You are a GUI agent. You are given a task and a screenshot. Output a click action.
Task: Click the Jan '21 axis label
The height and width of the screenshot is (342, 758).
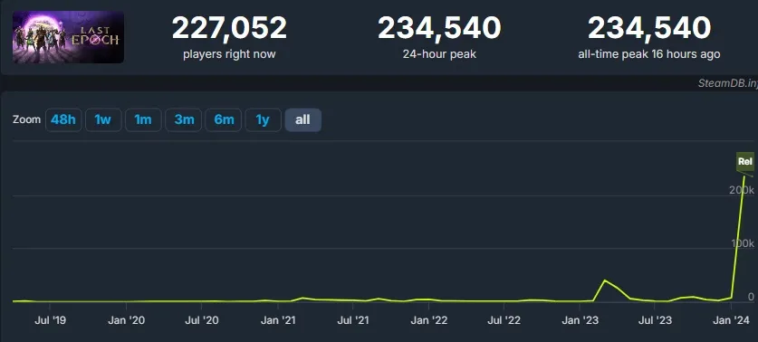click(278, 319)
